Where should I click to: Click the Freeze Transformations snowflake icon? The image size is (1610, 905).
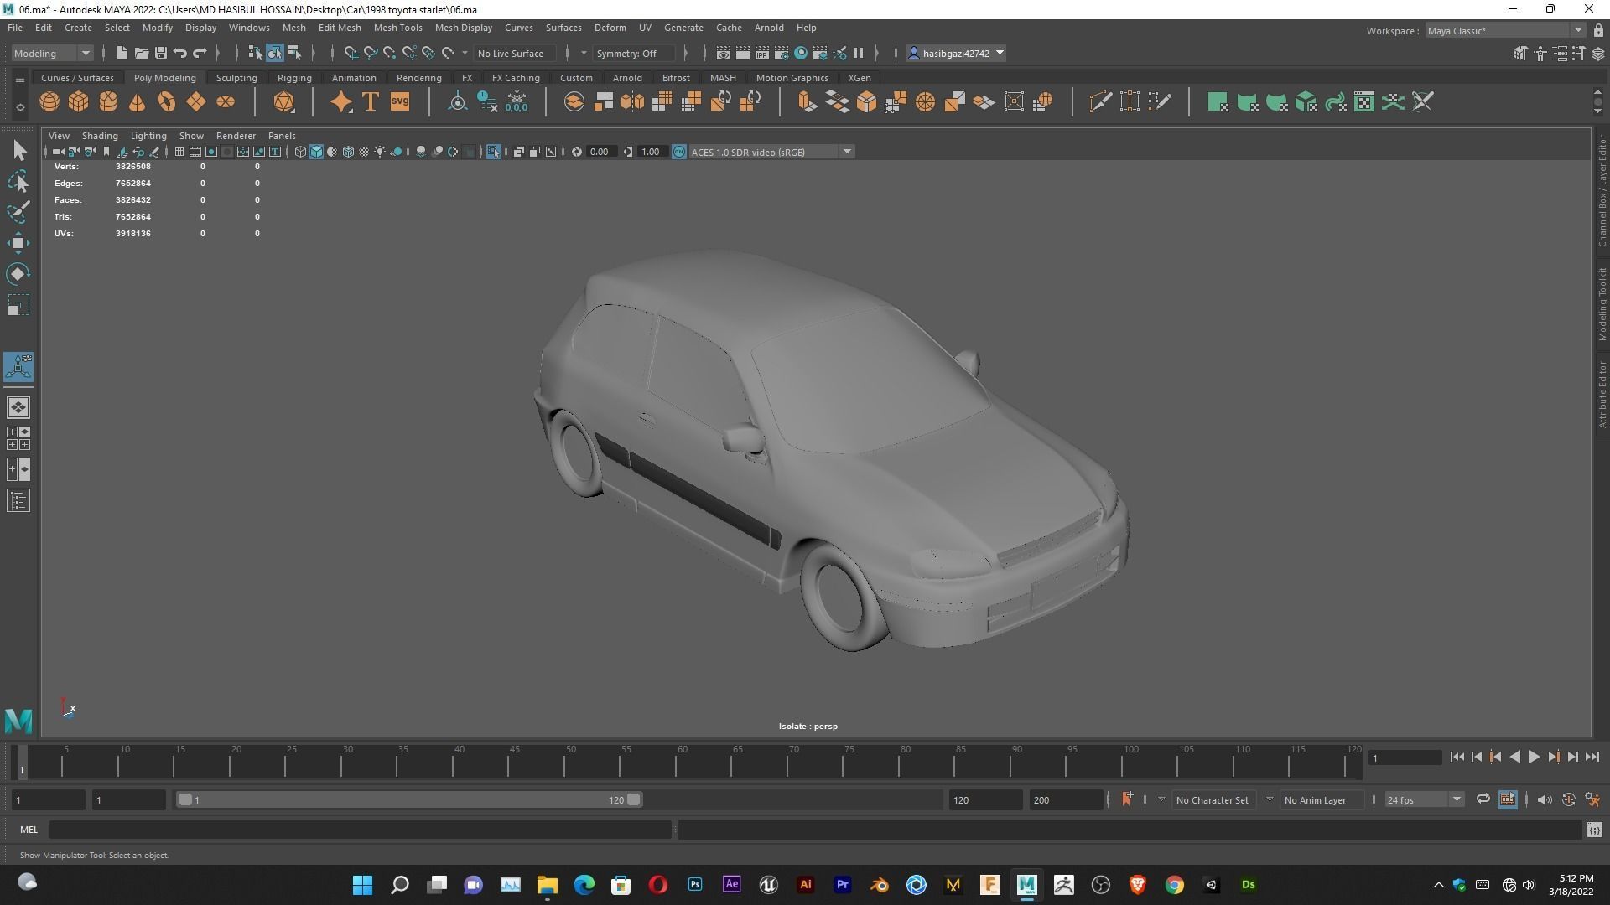(517, 102)
